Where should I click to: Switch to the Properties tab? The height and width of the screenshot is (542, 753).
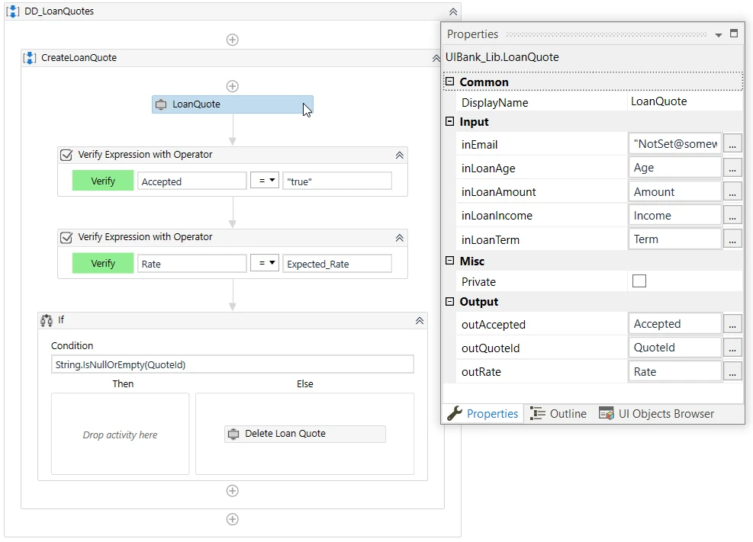click(x=483, y=413)
